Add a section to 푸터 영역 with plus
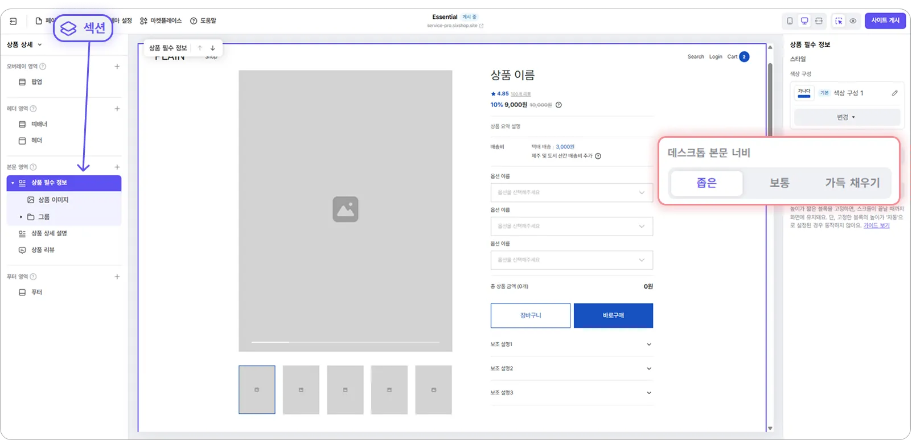Image resolution: width=912 pixels, height=440 pixels. pos(117,277)
